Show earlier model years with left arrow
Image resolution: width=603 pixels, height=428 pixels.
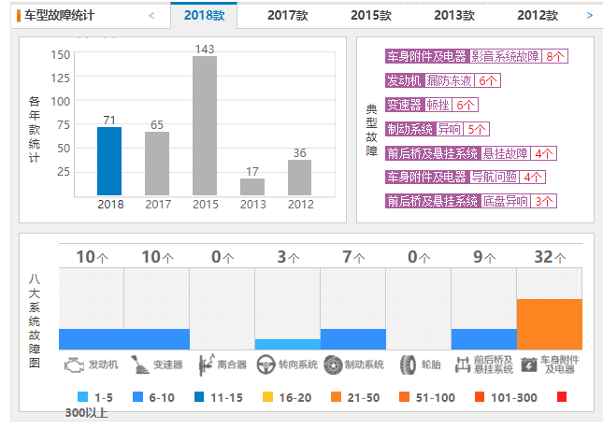[x=151, y=15]
